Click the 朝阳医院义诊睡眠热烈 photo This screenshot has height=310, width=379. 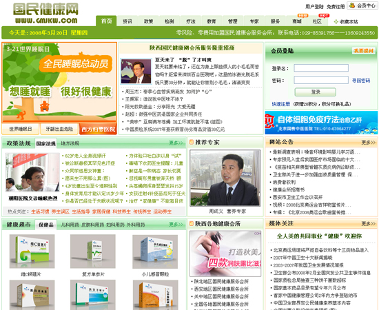[32, 172]
